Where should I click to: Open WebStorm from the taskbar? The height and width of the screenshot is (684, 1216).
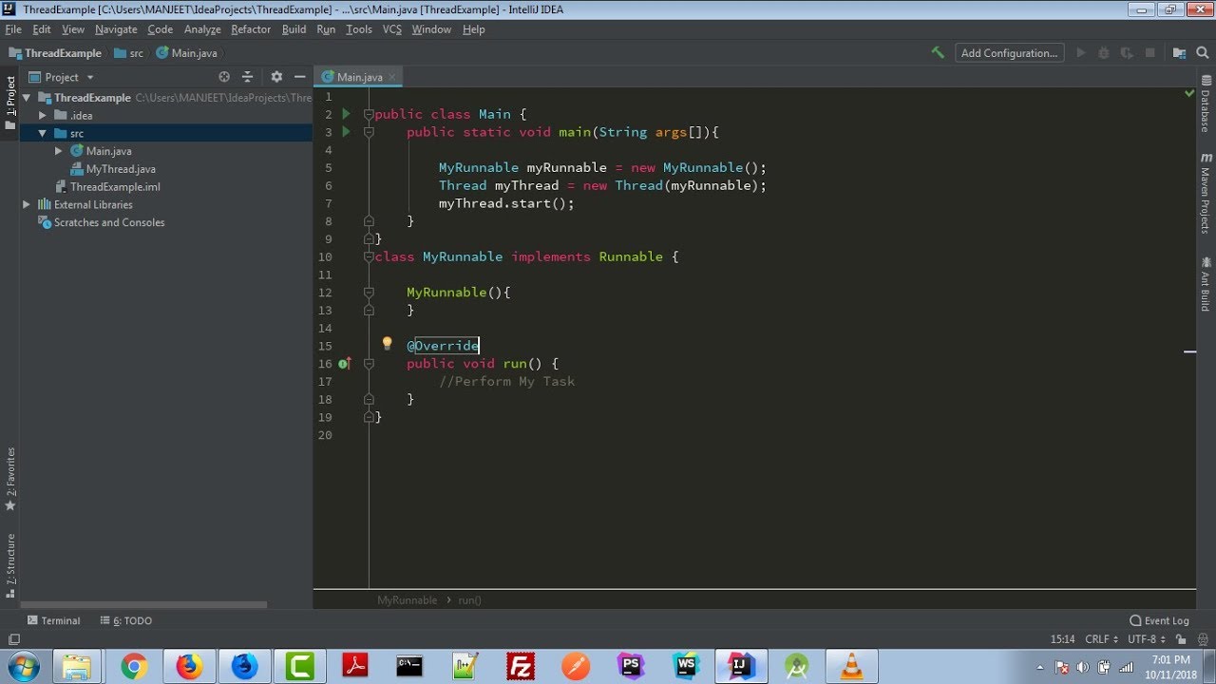tap(686, 667)
